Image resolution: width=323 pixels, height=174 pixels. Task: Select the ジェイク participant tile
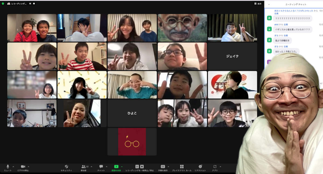(232, 56)
